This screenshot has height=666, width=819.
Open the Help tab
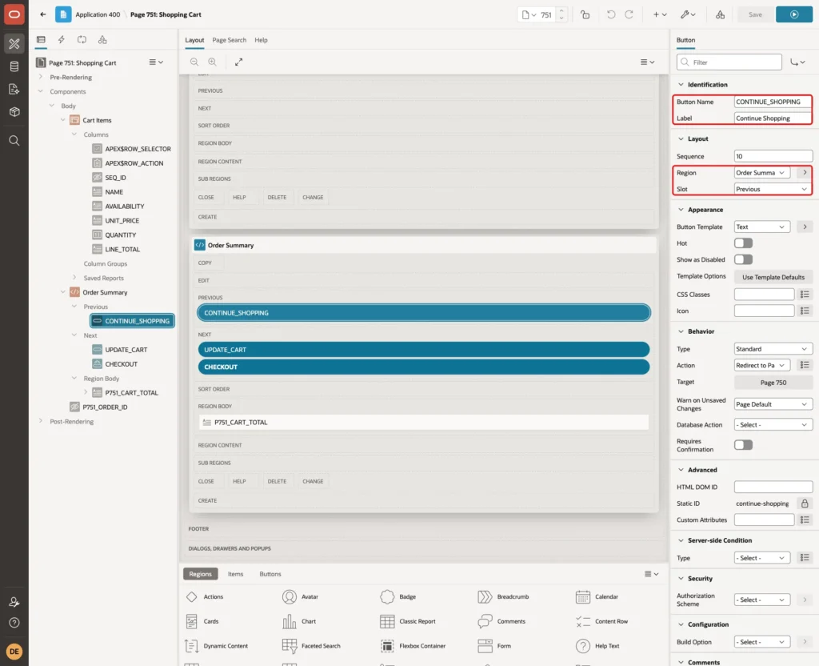click(262, 40)
